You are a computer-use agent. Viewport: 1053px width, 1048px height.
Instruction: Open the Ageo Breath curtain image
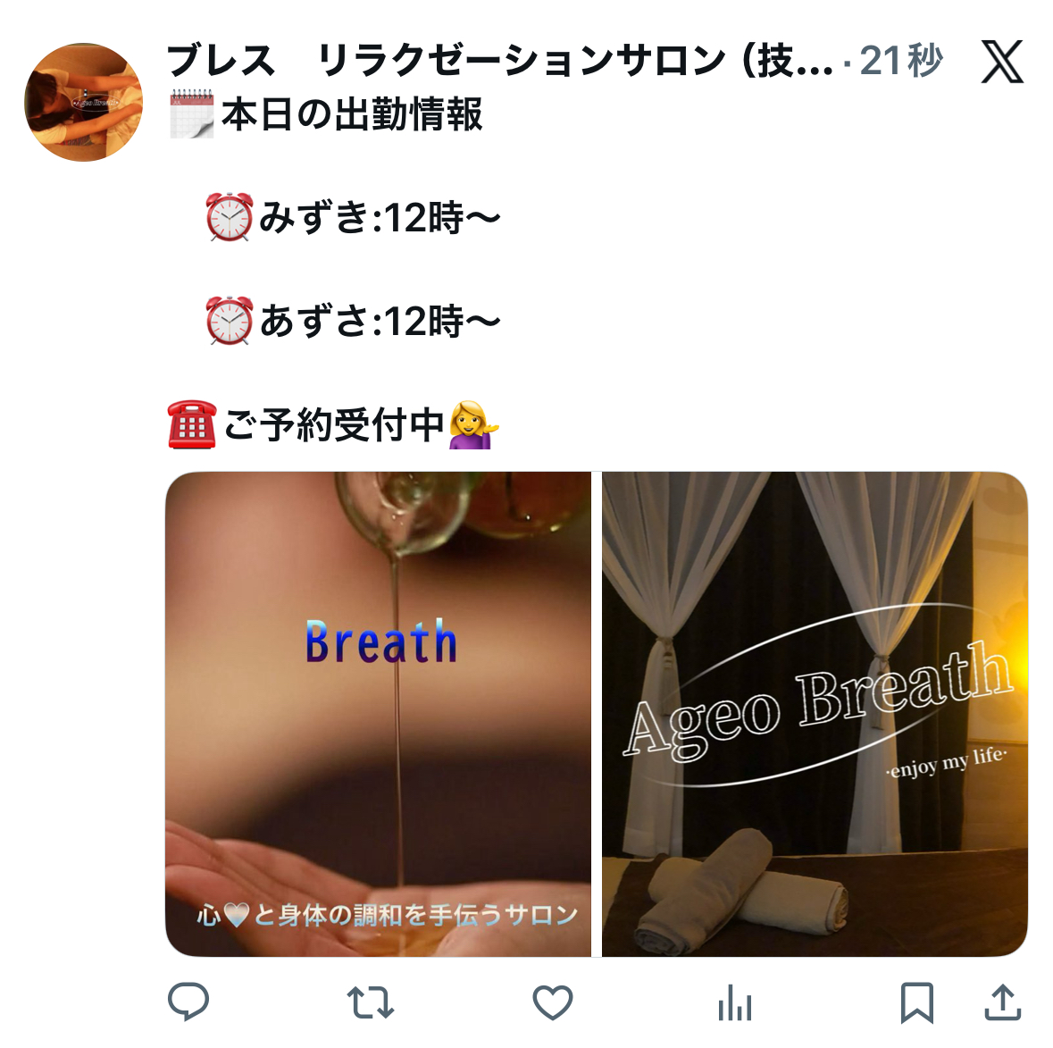pos(815,714)
